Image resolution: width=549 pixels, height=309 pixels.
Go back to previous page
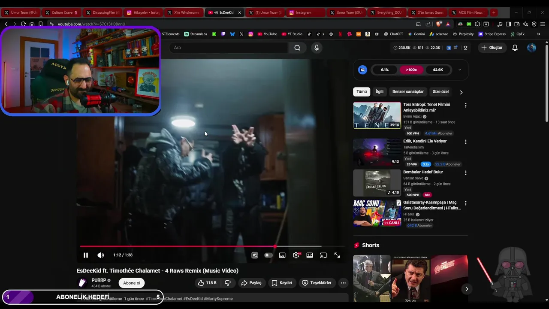click(x=6, y=24)
